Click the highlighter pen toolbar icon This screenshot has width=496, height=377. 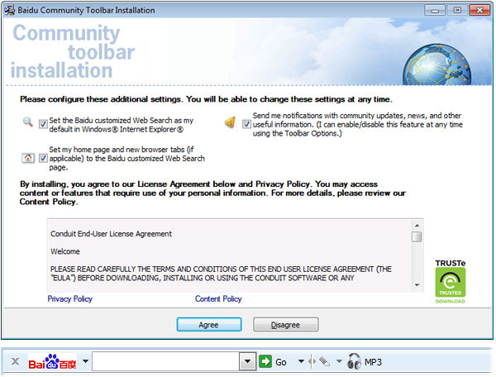pyautogui.click(x=325, y=361)
